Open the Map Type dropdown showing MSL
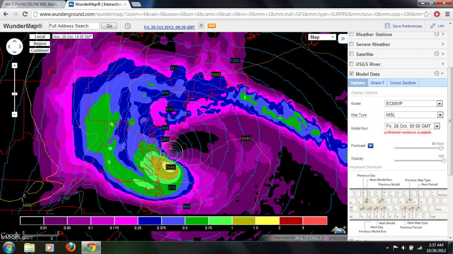The width and height of the screenshot is (453, 254). [413, 115]
